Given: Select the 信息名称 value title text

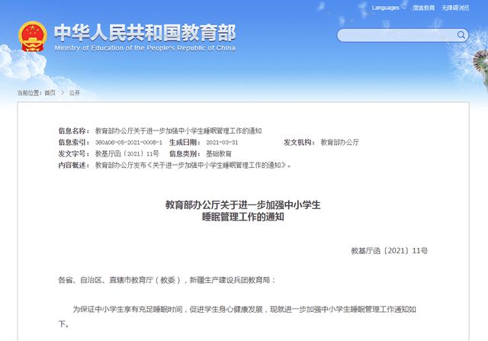Looking at the screenshot, I should click(x=178, y=130).
